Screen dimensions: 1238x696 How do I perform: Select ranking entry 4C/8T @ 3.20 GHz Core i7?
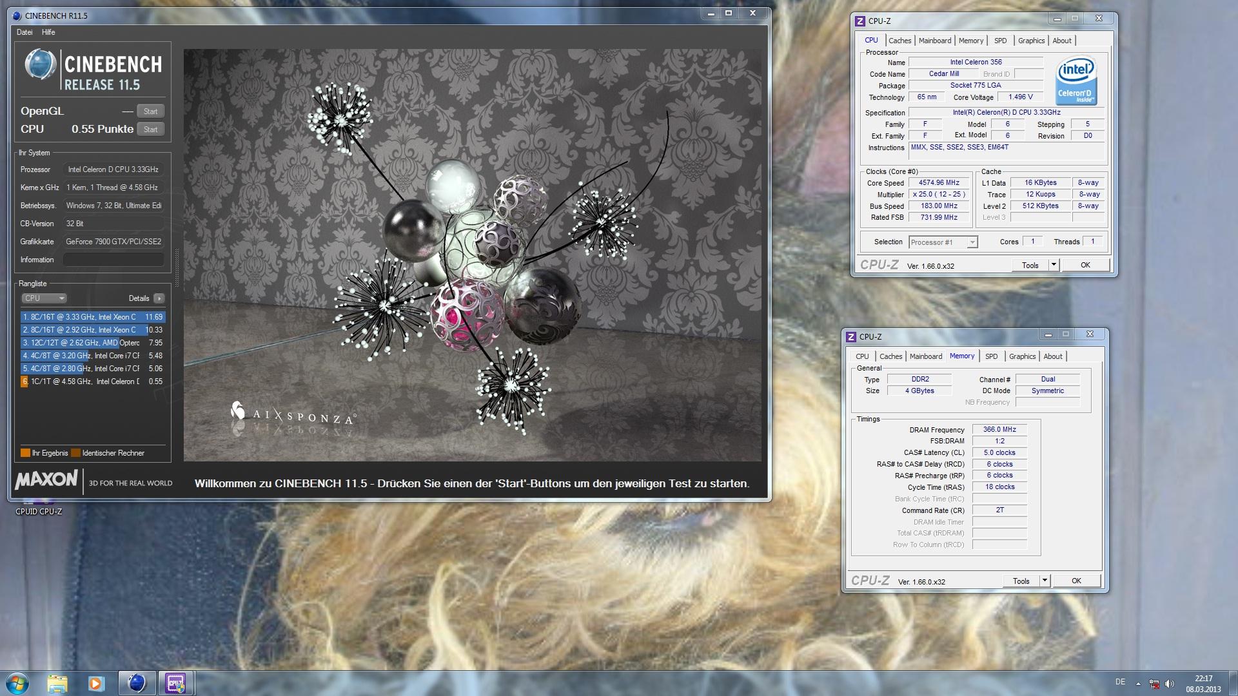(x=93, y=356)
